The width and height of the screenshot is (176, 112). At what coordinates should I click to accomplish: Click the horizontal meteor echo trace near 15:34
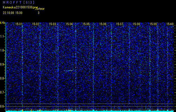69,71
